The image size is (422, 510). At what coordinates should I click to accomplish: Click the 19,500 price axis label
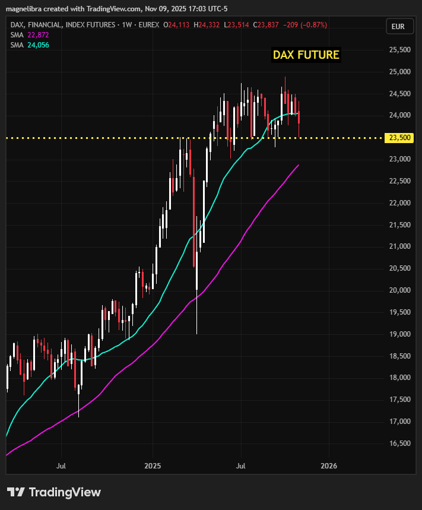click(x=399, y=312)
